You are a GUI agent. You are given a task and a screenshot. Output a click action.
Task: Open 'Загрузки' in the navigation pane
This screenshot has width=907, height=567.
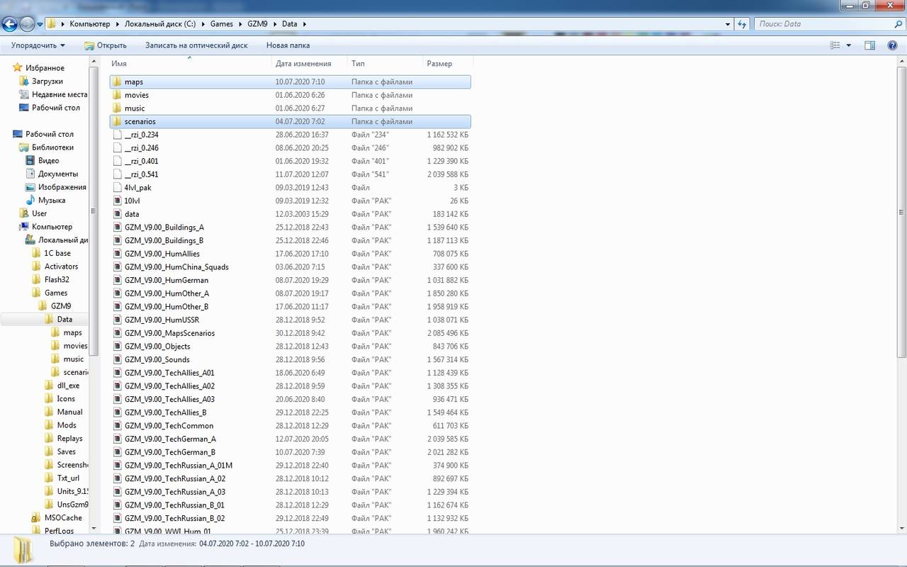pos(47,82)
